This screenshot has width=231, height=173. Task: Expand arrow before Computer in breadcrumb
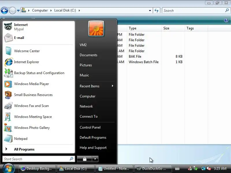click(29, 10)
